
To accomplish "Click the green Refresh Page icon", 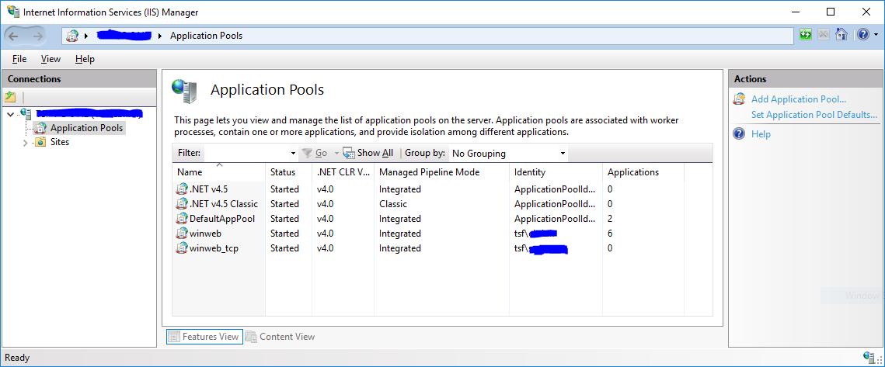I will point(806,34).
